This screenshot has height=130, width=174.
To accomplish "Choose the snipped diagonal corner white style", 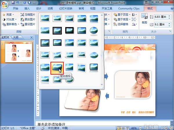I will (94, 43).
